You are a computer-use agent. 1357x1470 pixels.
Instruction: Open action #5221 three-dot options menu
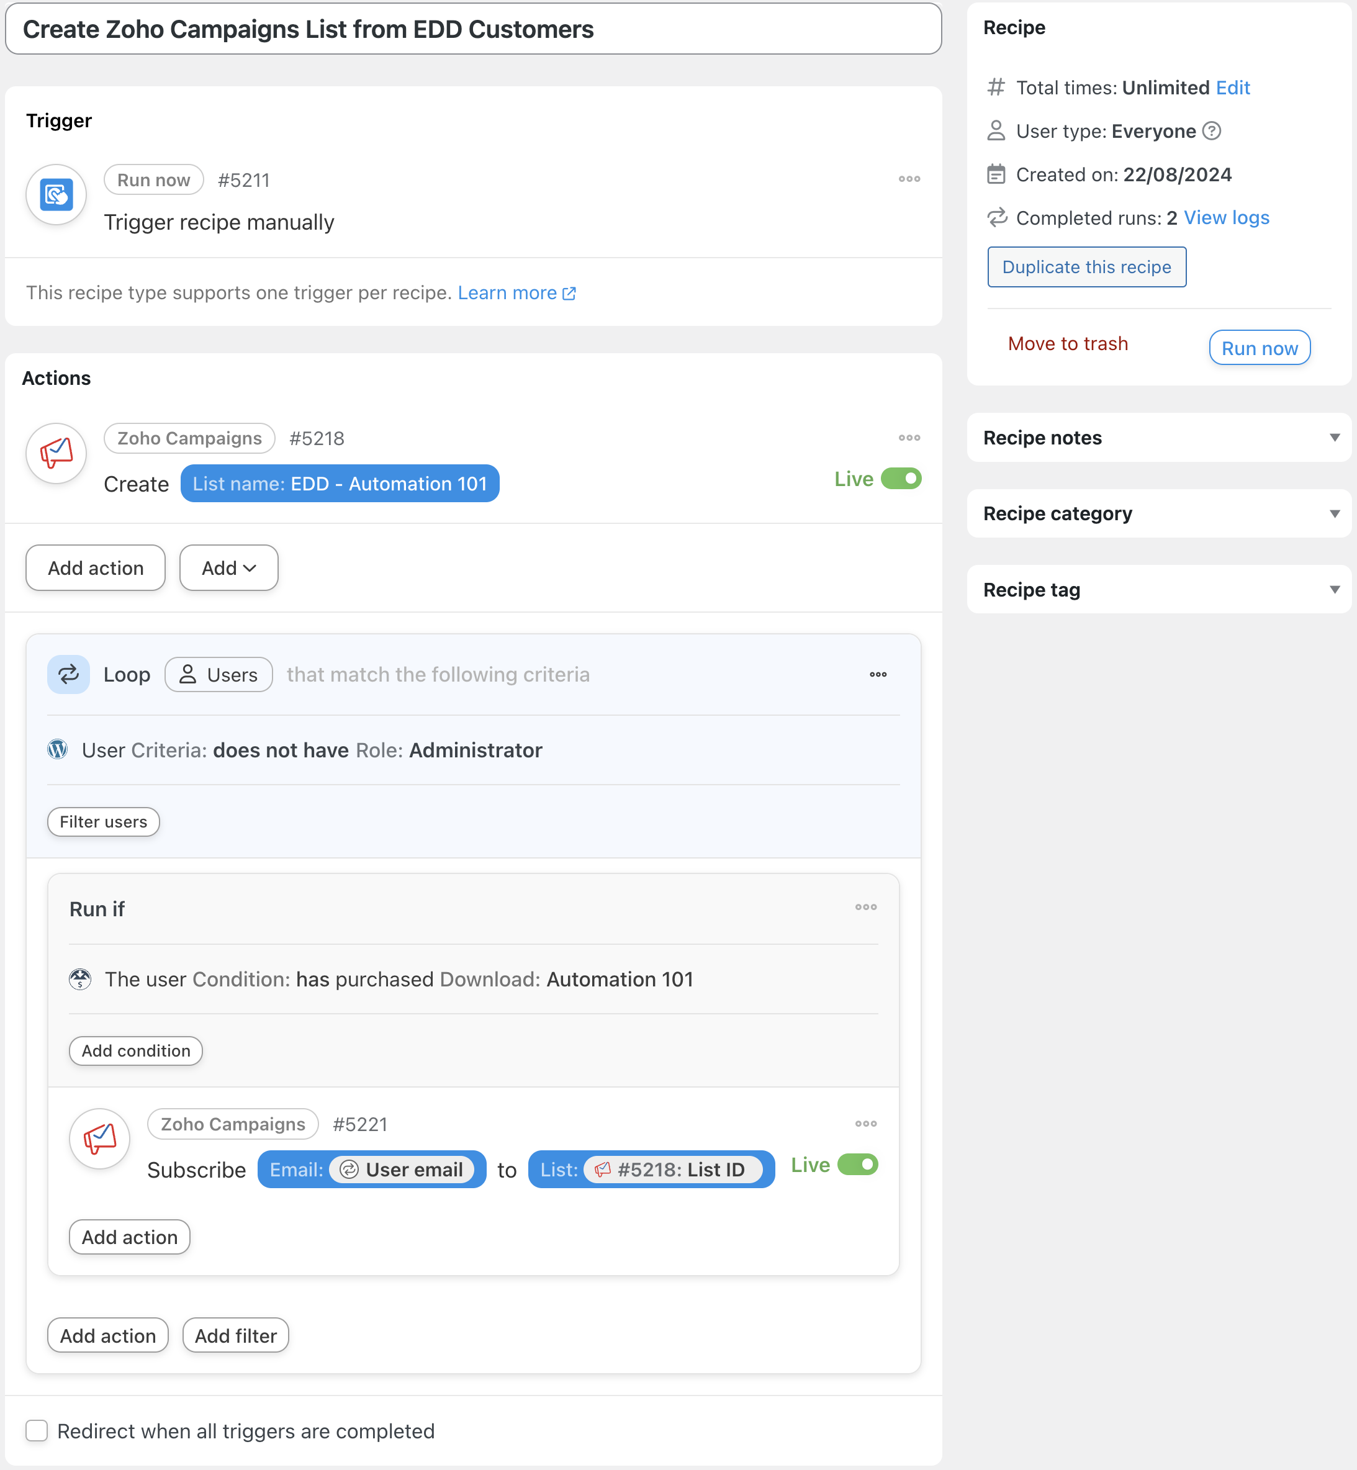click(866, 1124)
